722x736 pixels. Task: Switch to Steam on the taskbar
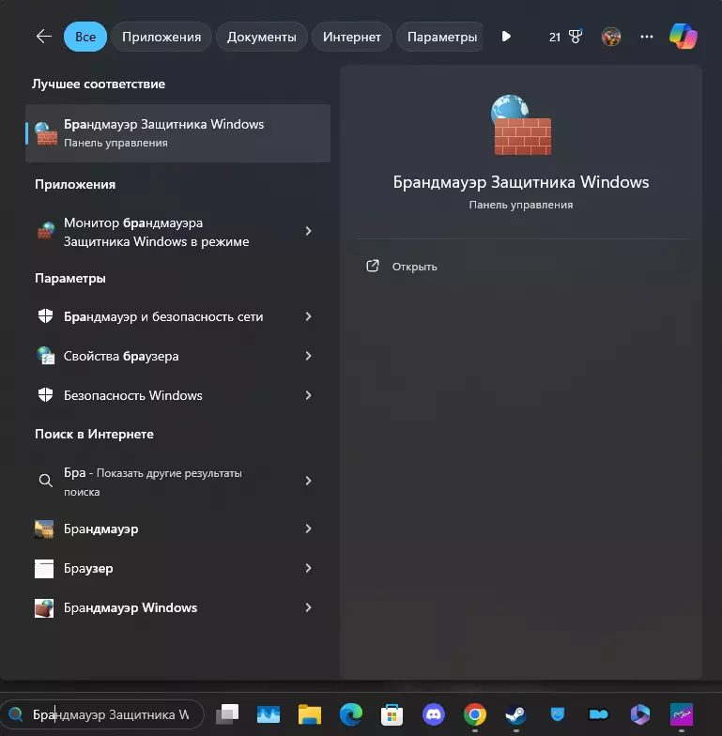[516, 714]
